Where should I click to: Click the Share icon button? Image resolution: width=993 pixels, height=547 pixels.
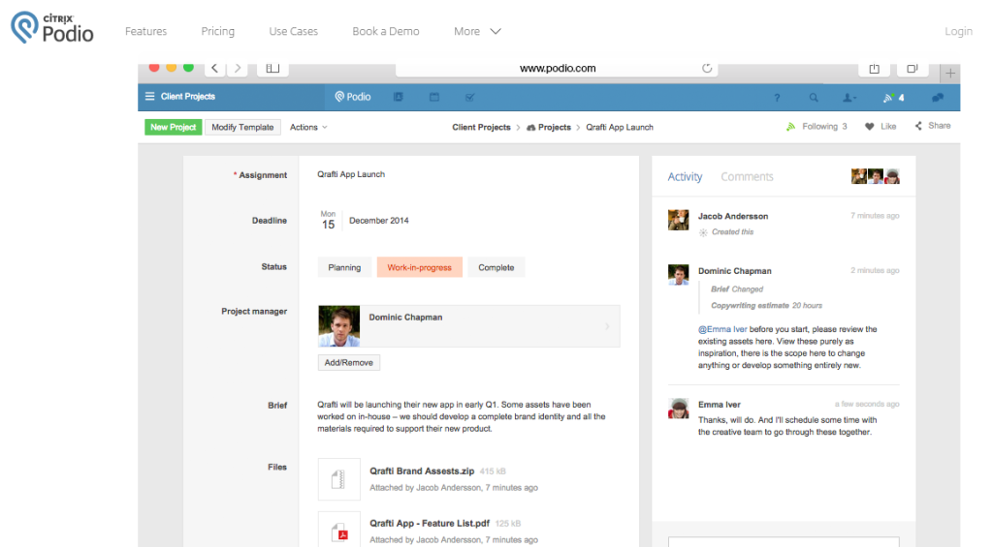[933, 126]
